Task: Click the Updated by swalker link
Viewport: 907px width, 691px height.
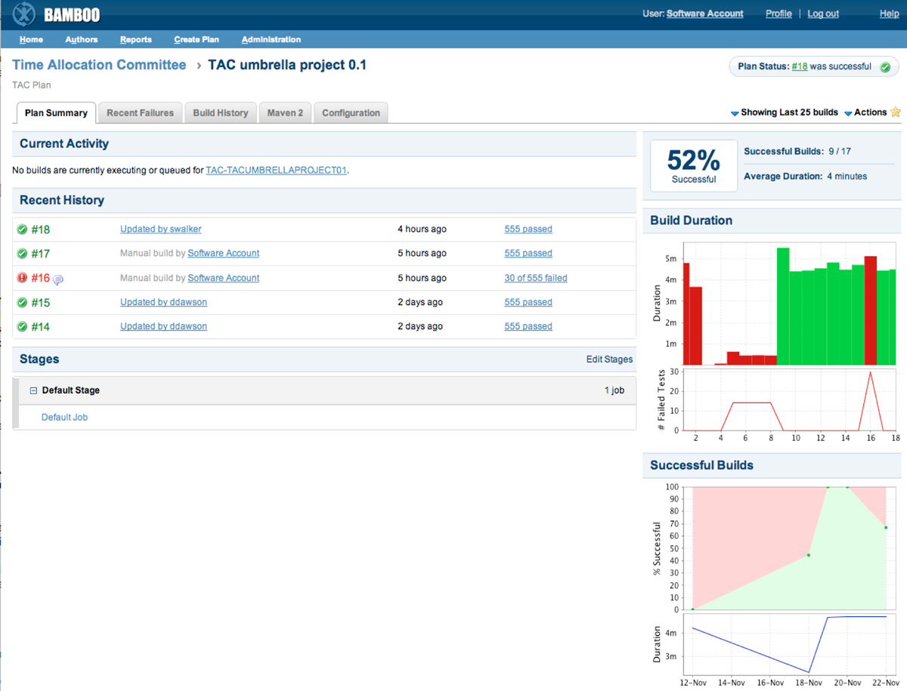Action: pos(161,229)
